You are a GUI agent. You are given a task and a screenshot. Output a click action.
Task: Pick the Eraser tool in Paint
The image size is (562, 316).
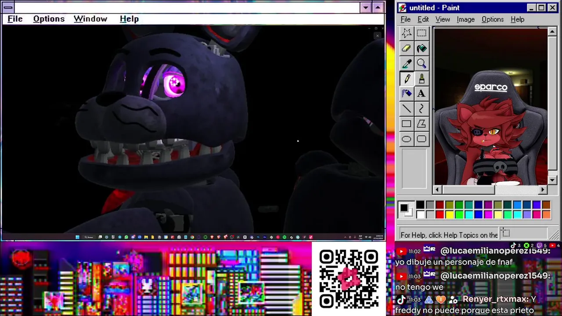pos(407,49)
